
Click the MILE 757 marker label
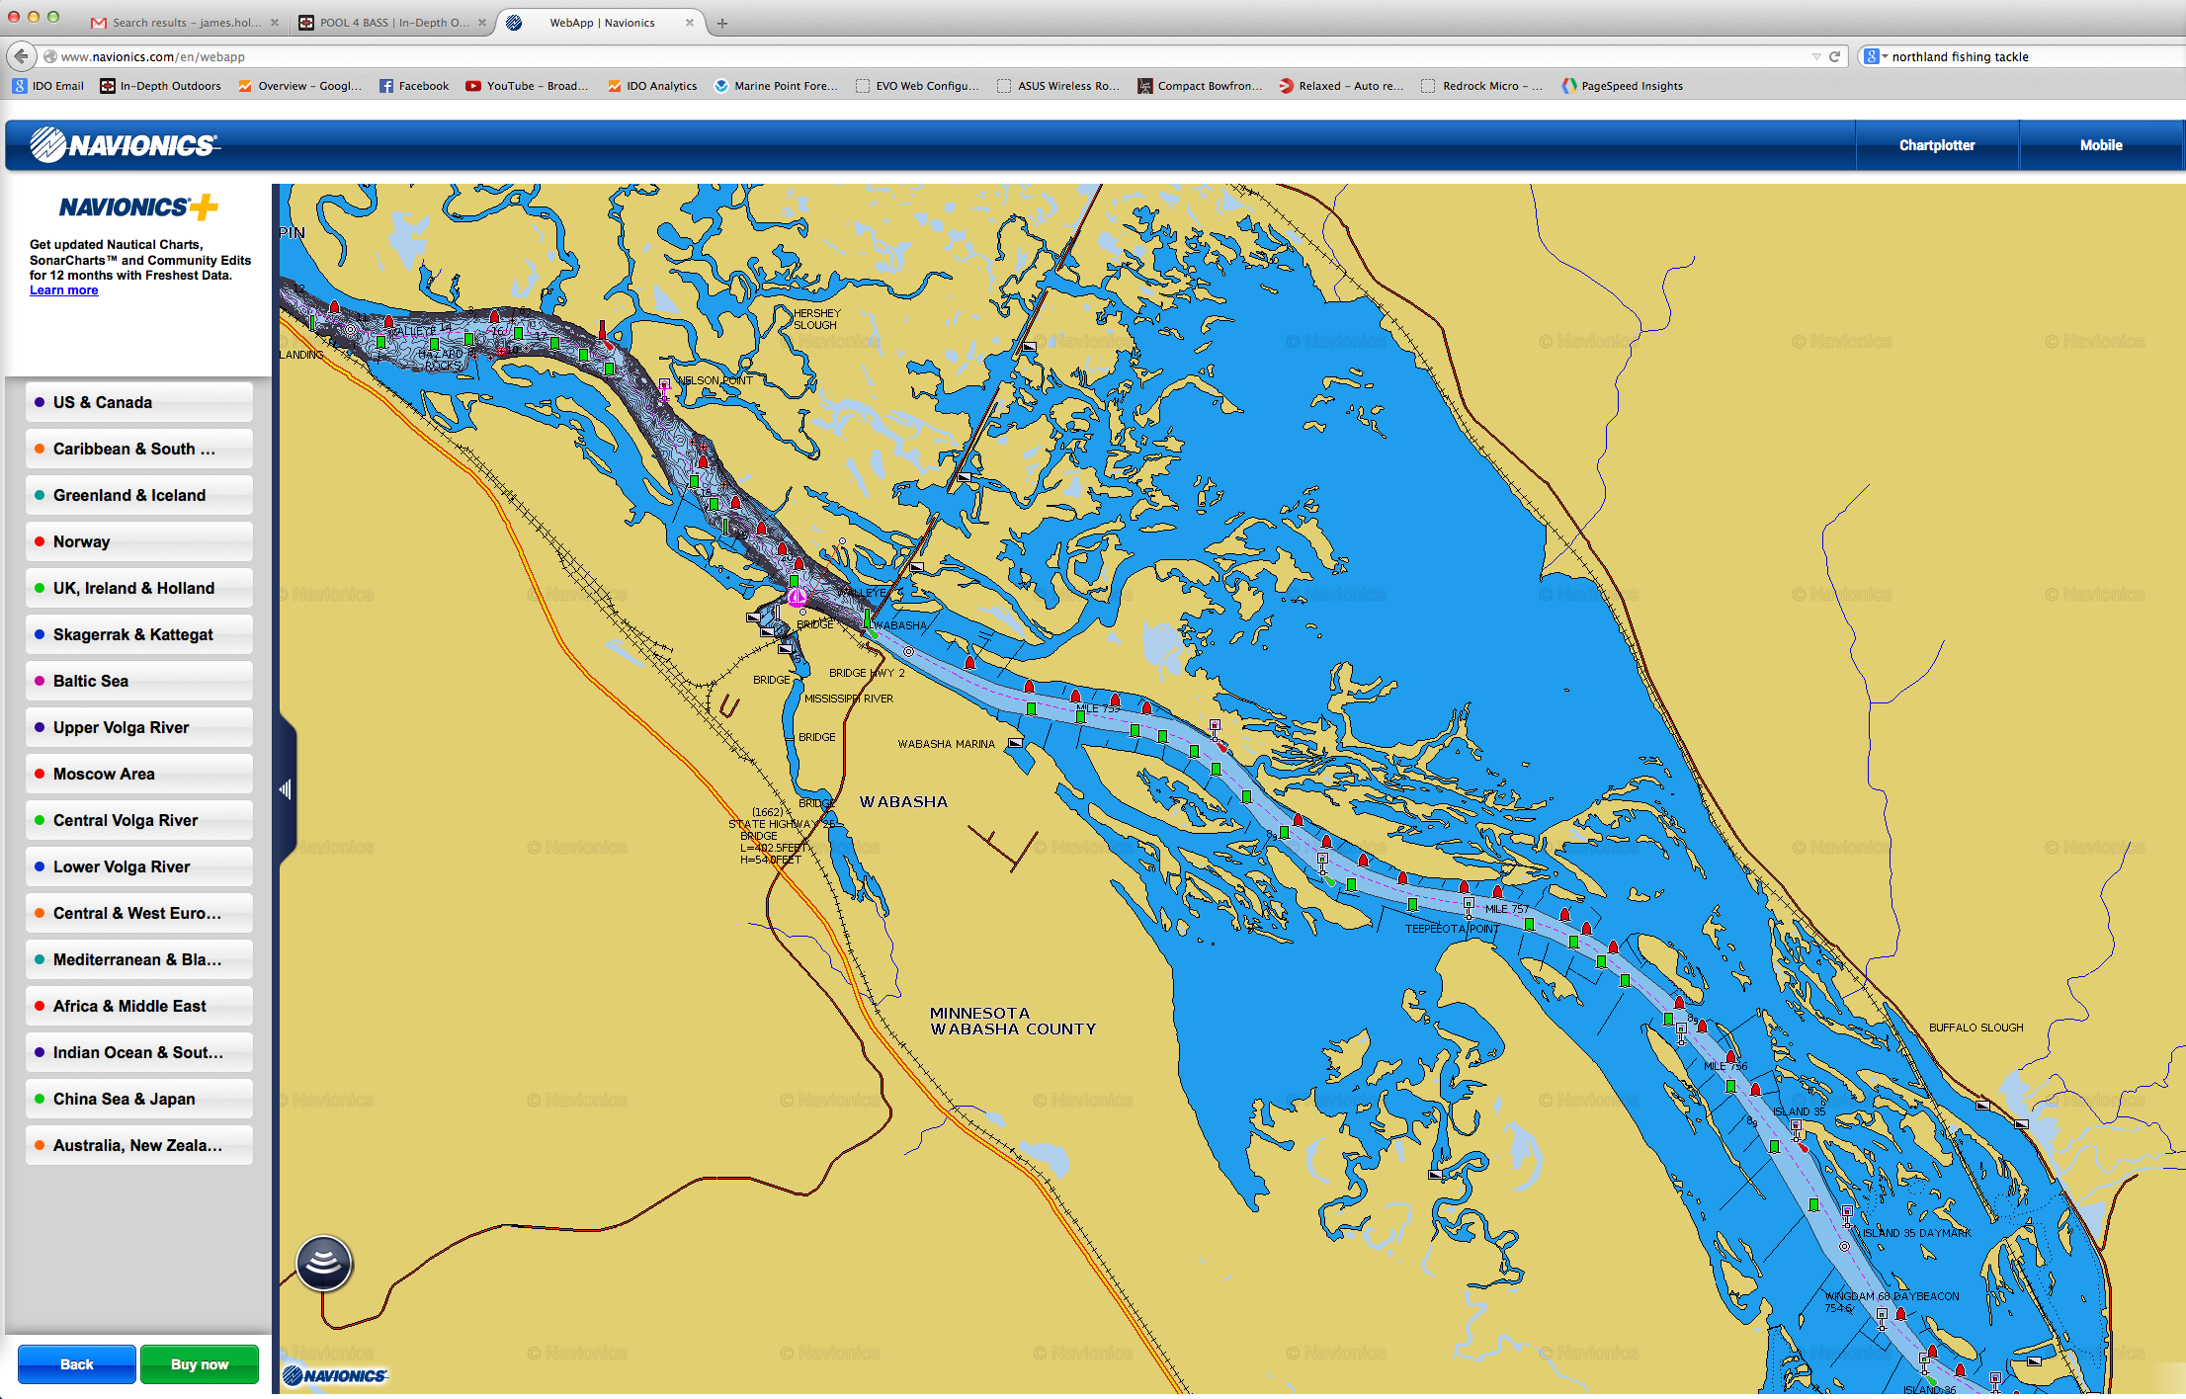coord(1506,909)
